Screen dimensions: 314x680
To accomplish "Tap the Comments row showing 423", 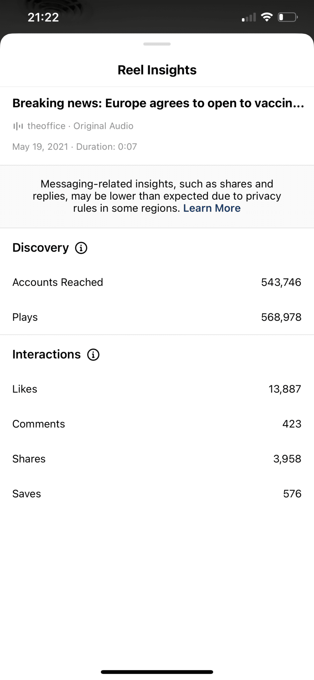I will coord(157,424).
